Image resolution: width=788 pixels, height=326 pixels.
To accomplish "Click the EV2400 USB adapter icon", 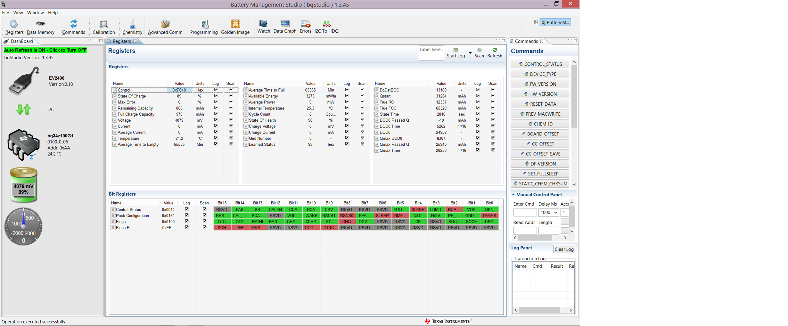I will click(24, 81).
